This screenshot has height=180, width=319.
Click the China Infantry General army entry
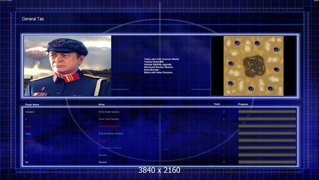tap(110, 148)
